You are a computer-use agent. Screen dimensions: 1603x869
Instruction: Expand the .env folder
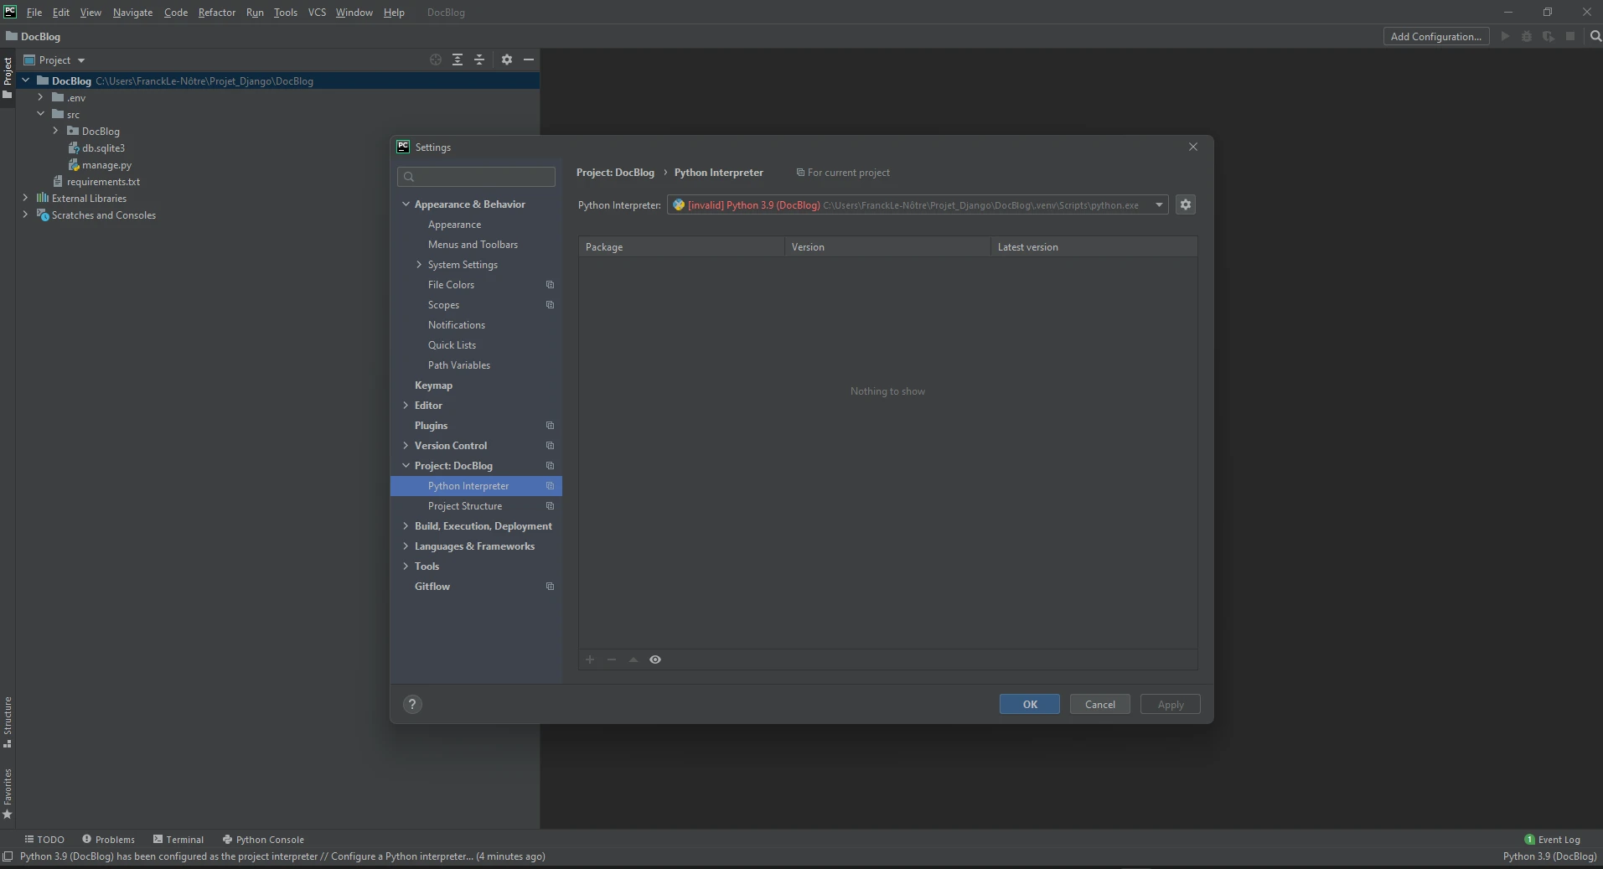(x=40, y=97)
